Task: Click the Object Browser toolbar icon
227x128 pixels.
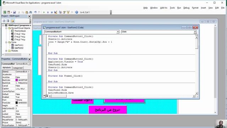Action: (x=68, y=12)
